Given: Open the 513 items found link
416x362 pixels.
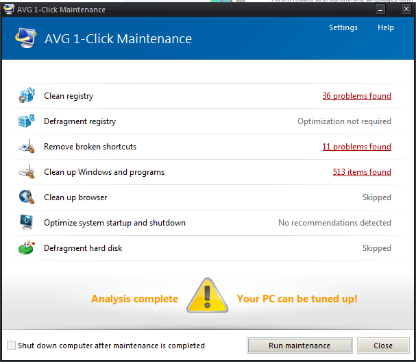Looking at the screenshot, I should tap(362, 172).
